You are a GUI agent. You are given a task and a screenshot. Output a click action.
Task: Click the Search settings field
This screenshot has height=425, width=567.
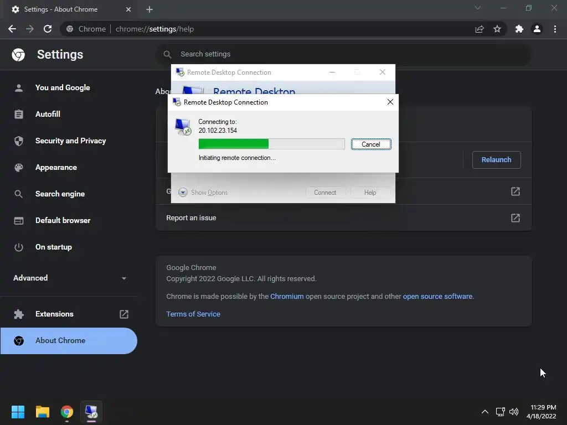click(343, 54)
